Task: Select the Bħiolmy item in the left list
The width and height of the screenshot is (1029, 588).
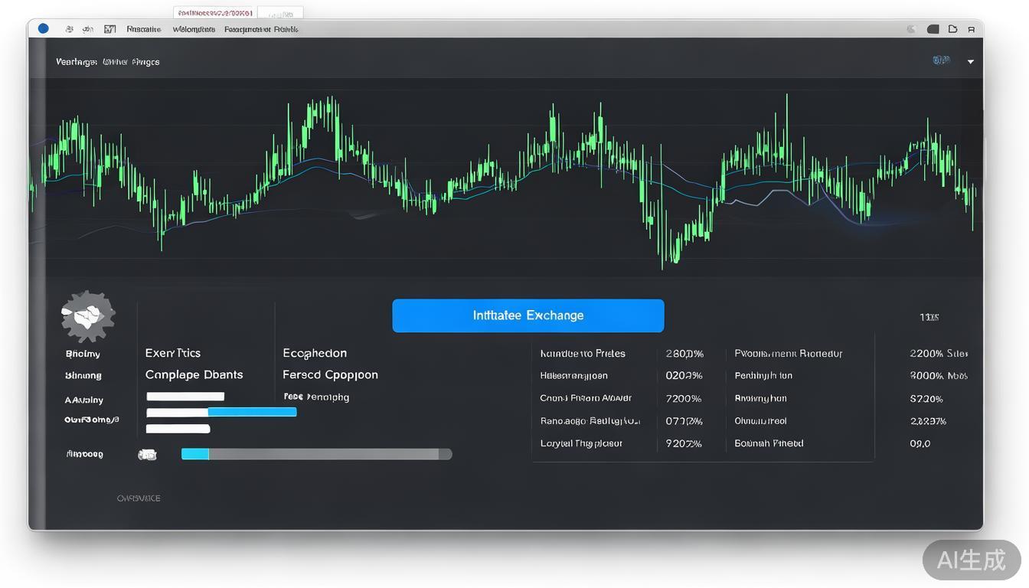Action: pyautogui.click(x=83, y=354)
